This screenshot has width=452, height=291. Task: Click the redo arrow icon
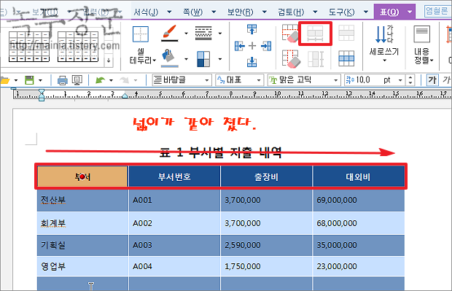(x=125, y=80)
